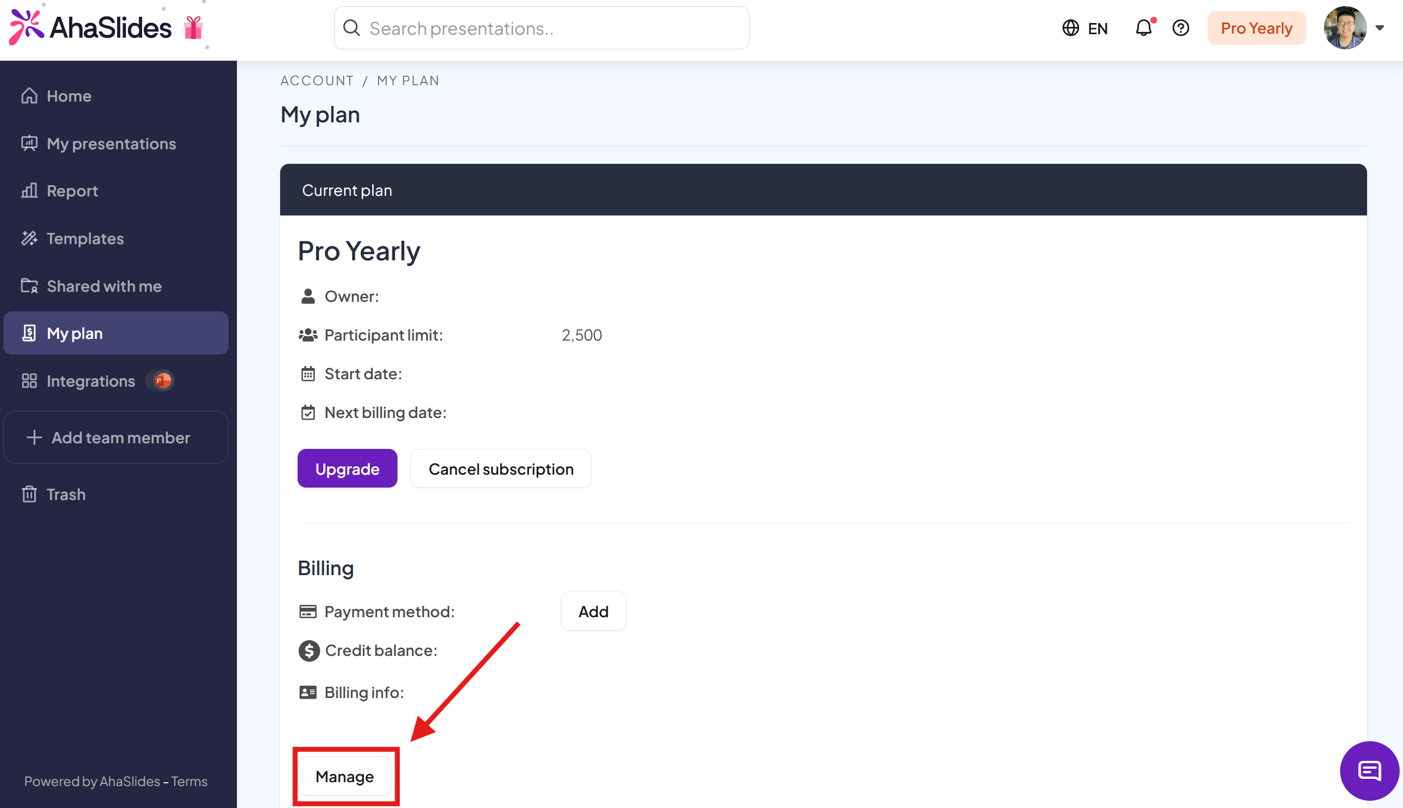Click Add payment method button
Viewport: 1403px width, 808px height.
(593, 611)
